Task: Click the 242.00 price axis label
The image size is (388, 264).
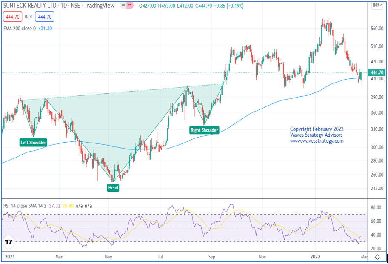Action: 377,189
